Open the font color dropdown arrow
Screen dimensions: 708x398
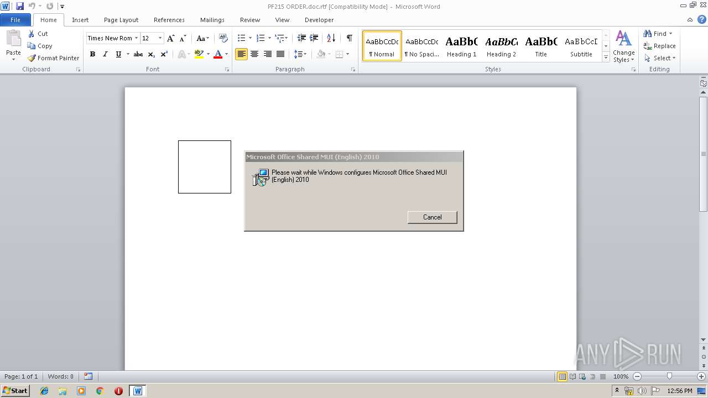click(x=226, y=54)
